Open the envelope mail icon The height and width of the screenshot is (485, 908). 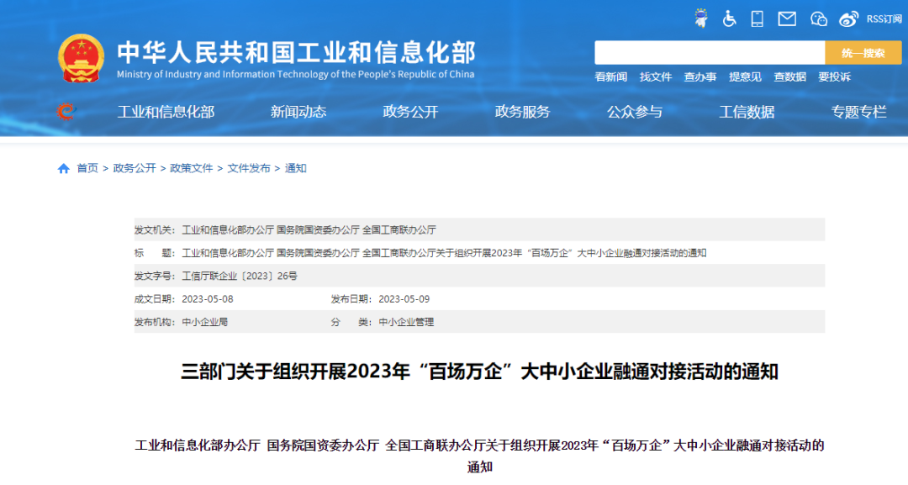pyautogui.click(x=786, y=18)
